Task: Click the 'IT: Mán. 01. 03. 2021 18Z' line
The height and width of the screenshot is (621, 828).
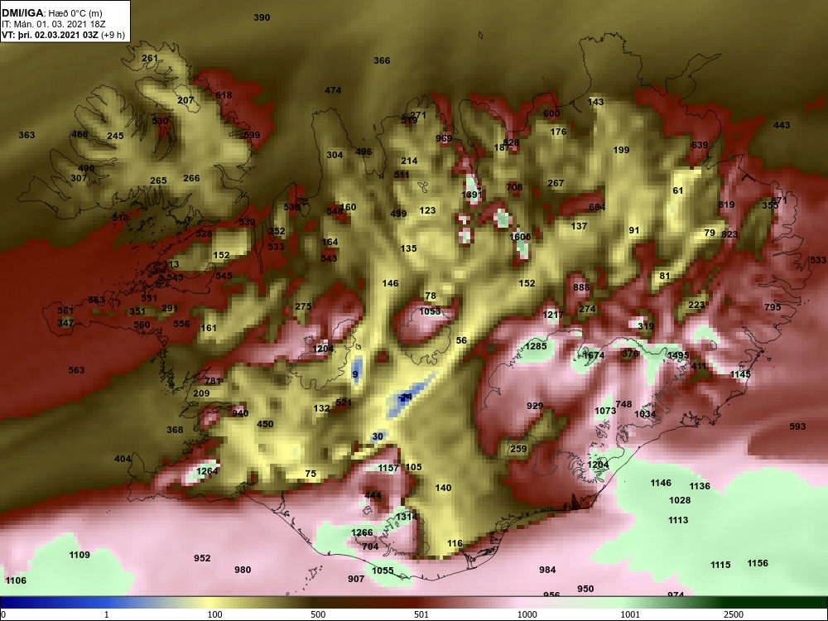Action: tap(53, 24)
